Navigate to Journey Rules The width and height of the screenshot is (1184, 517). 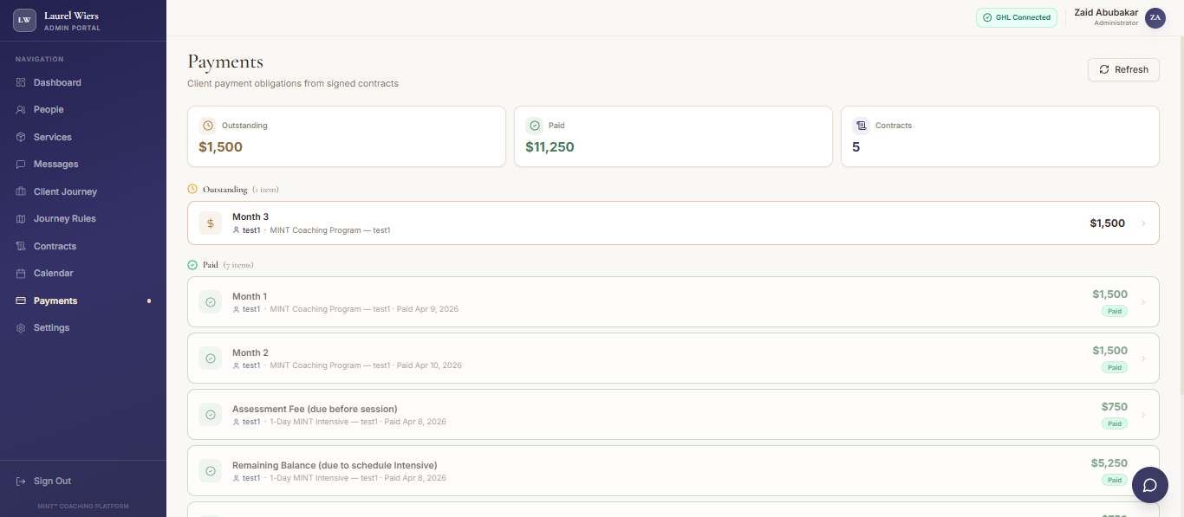click(64, 219)
